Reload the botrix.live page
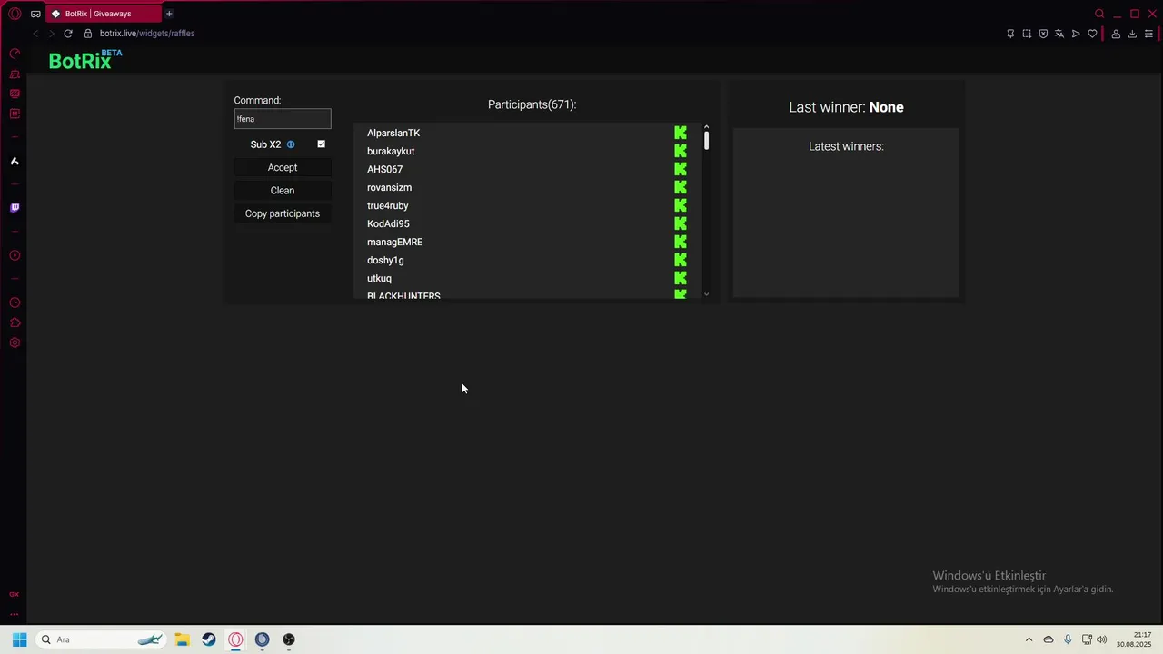Screen dimensions: 1163x654 coord(67,34)
